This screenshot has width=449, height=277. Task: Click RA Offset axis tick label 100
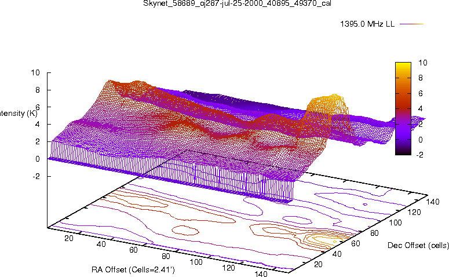[196, 262]
